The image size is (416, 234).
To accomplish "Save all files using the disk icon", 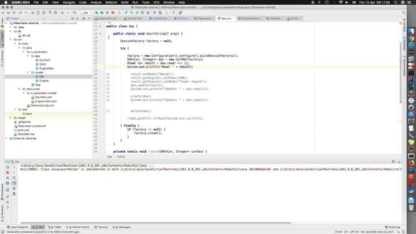I will point(8,12).
